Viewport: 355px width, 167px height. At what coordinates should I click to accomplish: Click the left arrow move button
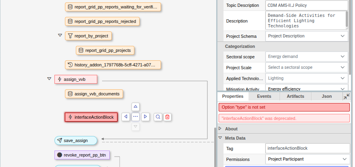[x=125, y=117]
